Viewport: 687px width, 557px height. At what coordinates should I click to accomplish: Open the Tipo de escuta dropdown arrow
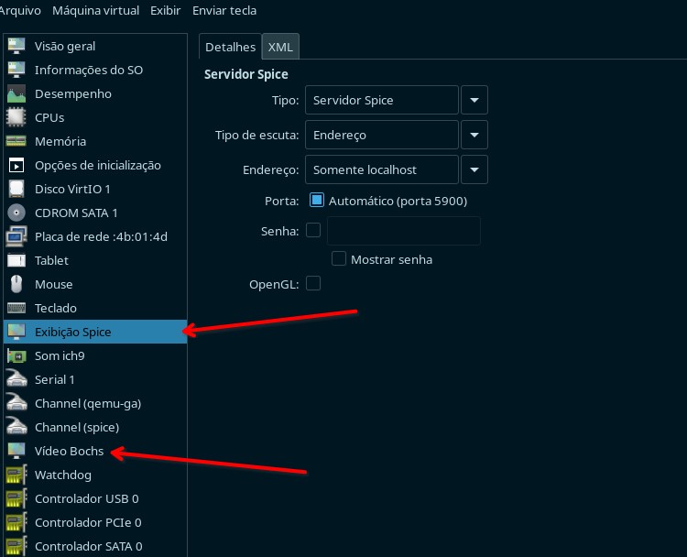click(474, 135)
